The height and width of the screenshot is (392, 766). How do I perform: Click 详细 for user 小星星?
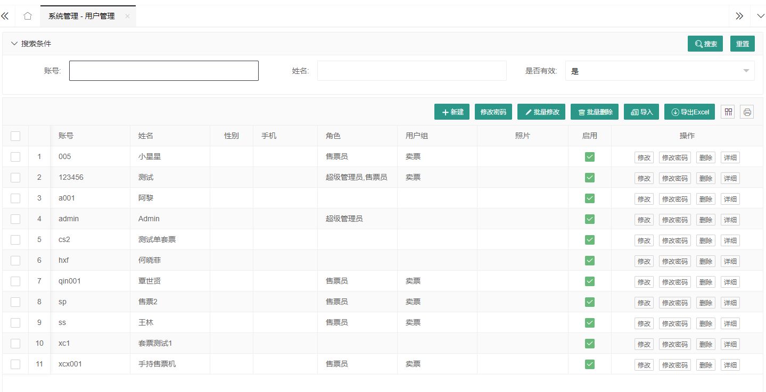[730, 157]
